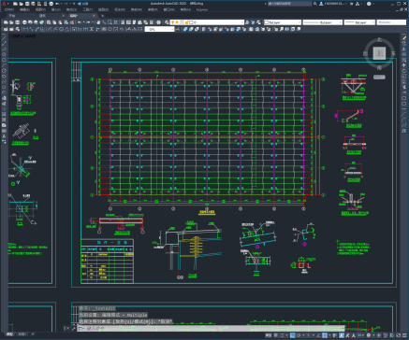Open the layer control dropdown
This screenshot has width=409, height=340.
pyautogui.click(x=206, y=22)
